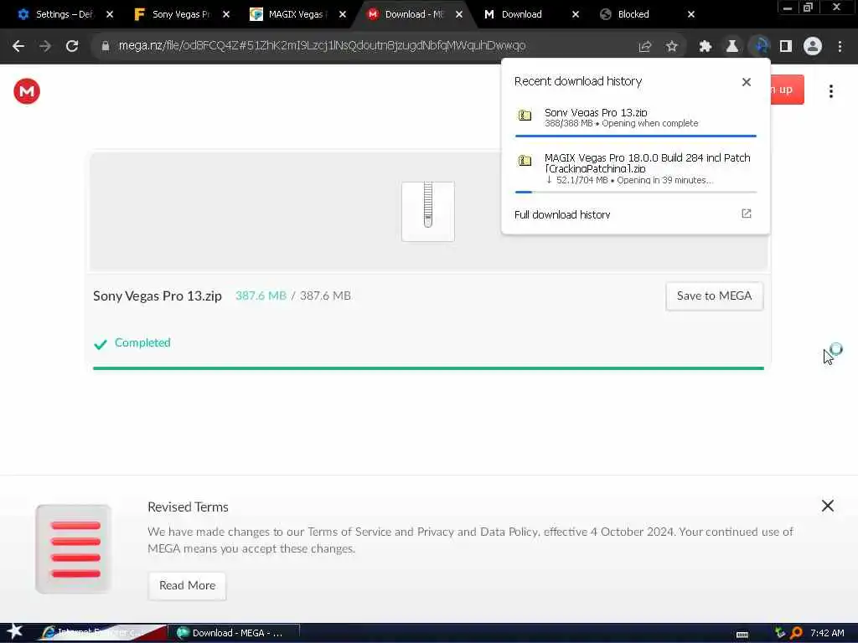This screenshot has width=858, height=643.
Task: Click the Revised Terms heading
Action: coord(188,507)
